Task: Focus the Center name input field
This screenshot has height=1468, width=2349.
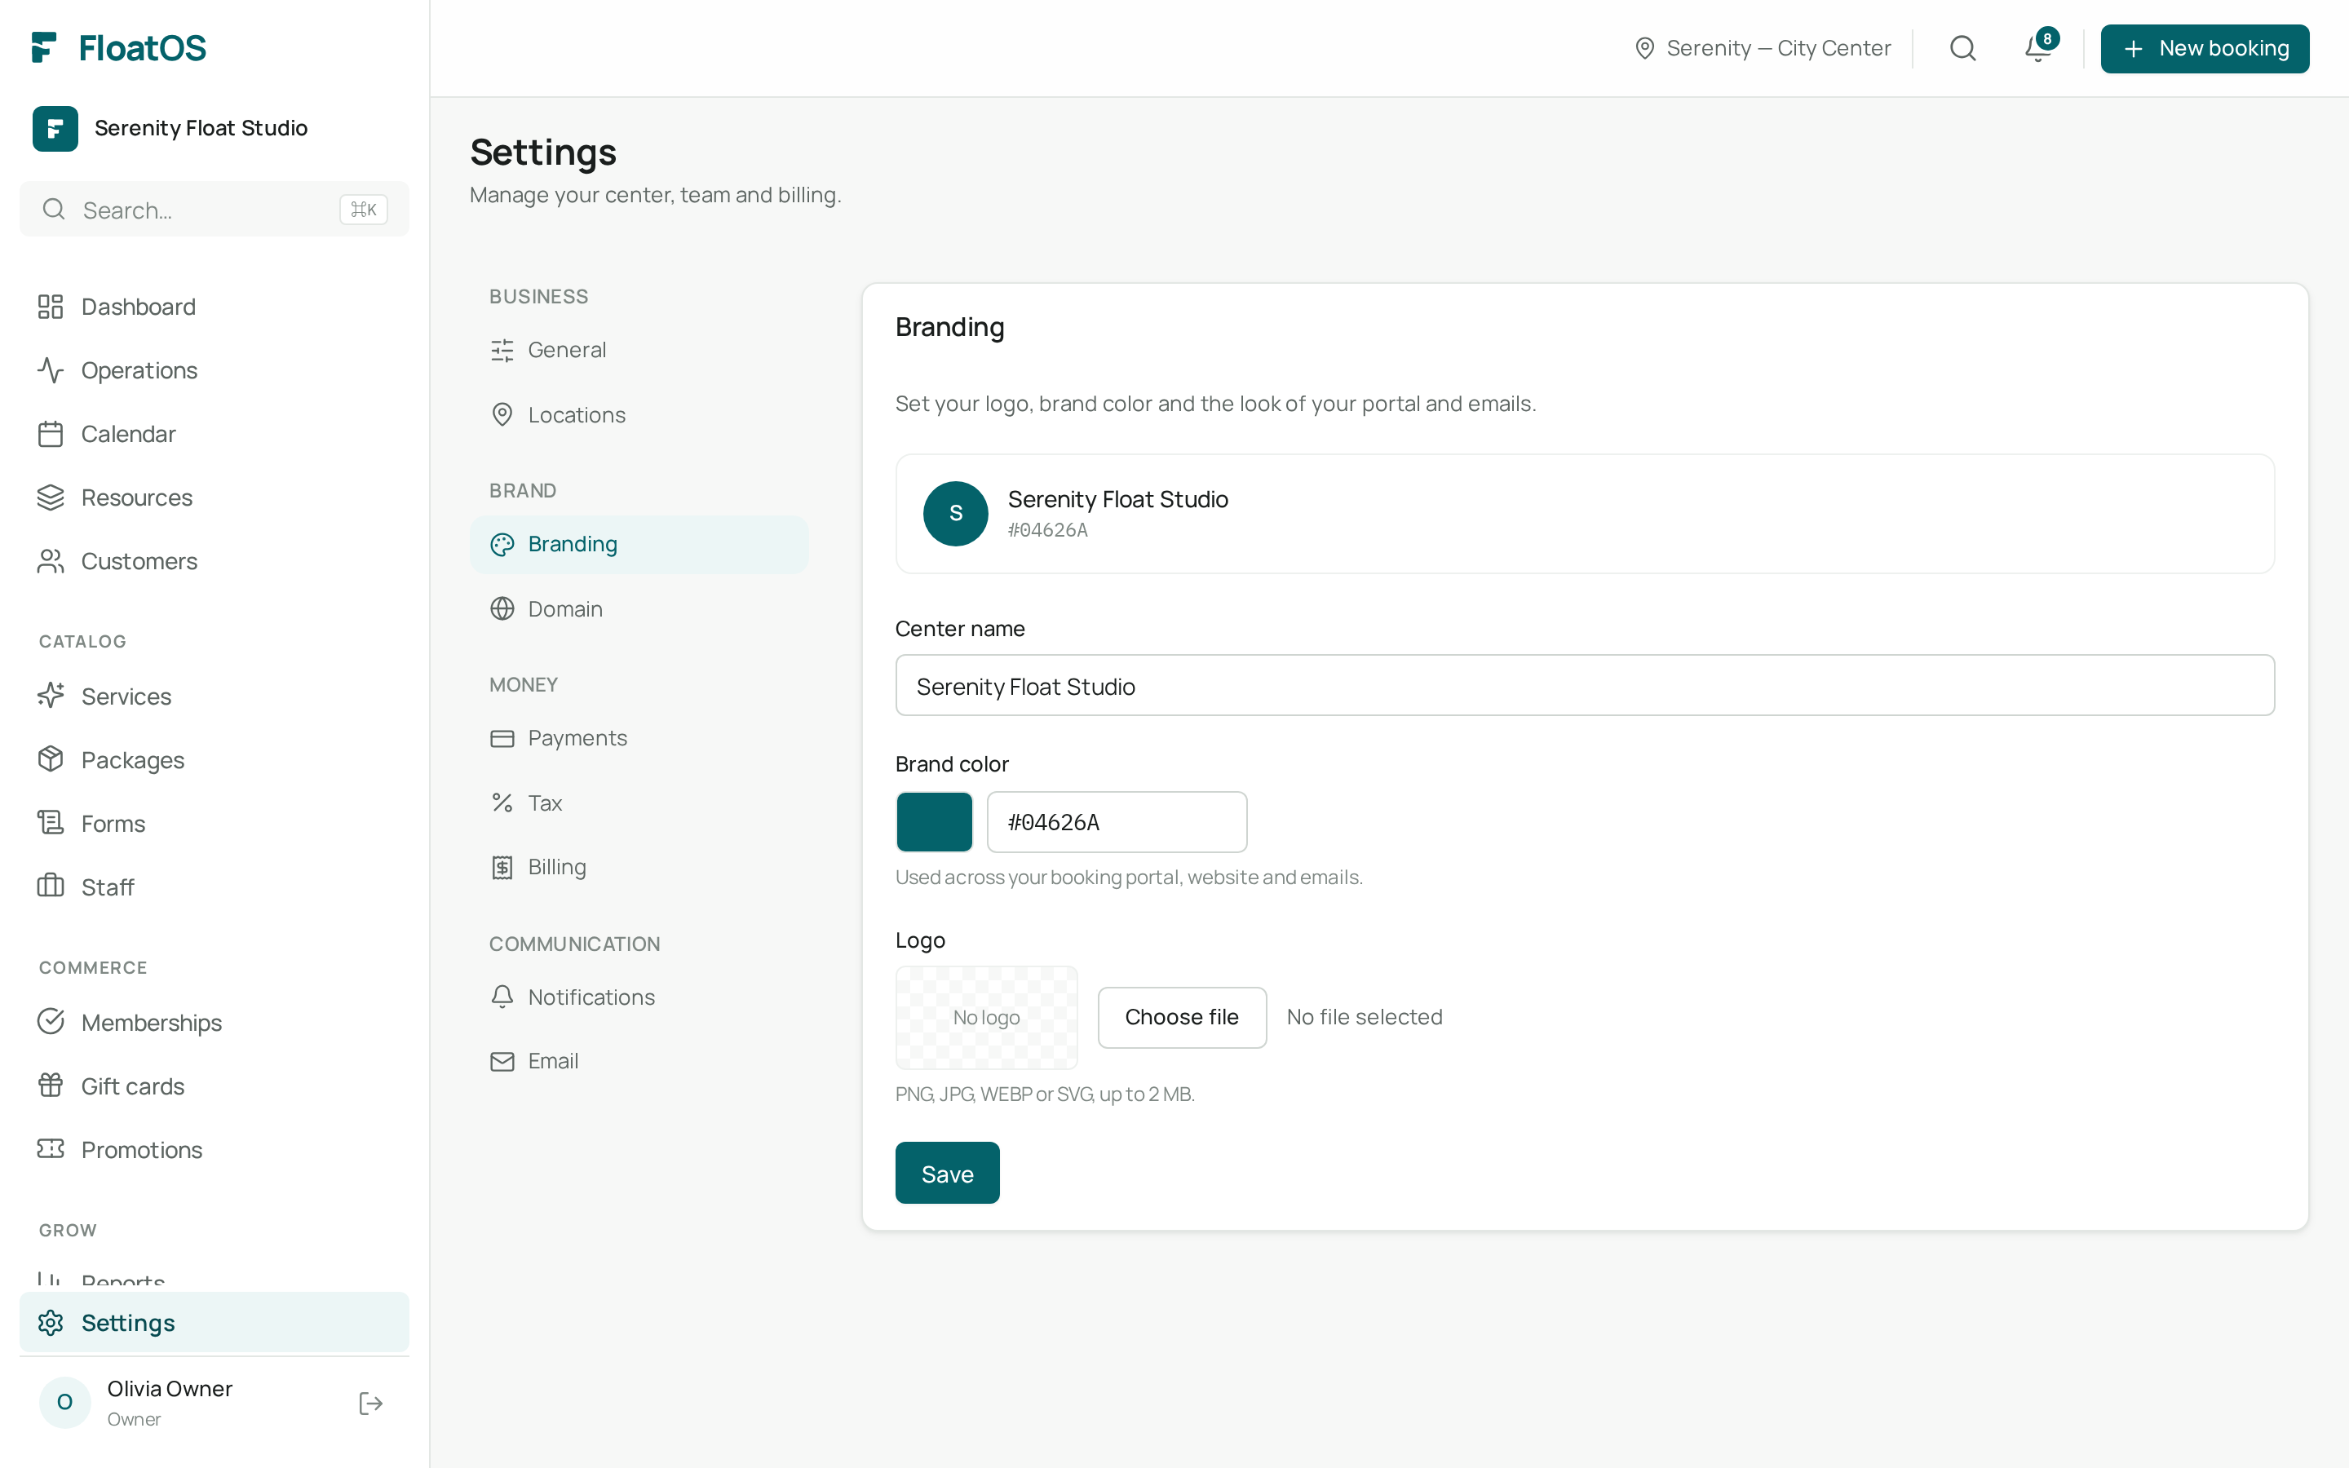Action: coord(1584,685)
